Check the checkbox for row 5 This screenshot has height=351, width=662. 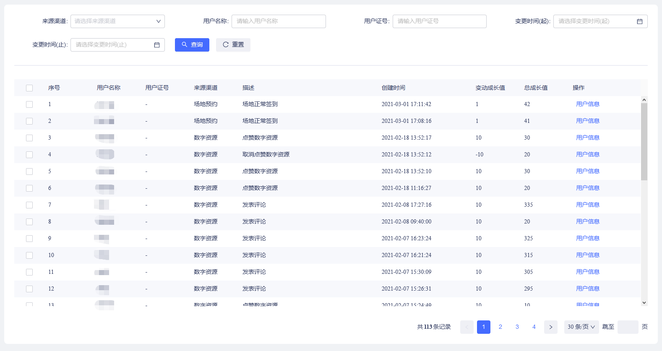[29, 172]
